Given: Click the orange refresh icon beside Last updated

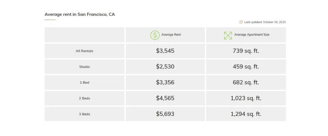Looking at the screenshot, I should (x=241, y=22).
